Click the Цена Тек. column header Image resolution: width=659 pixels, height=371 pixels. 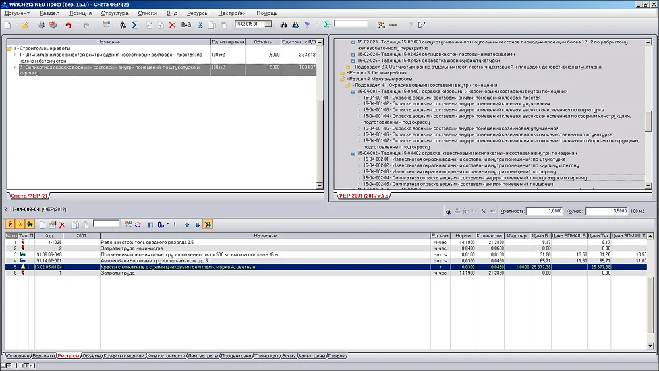599,236
